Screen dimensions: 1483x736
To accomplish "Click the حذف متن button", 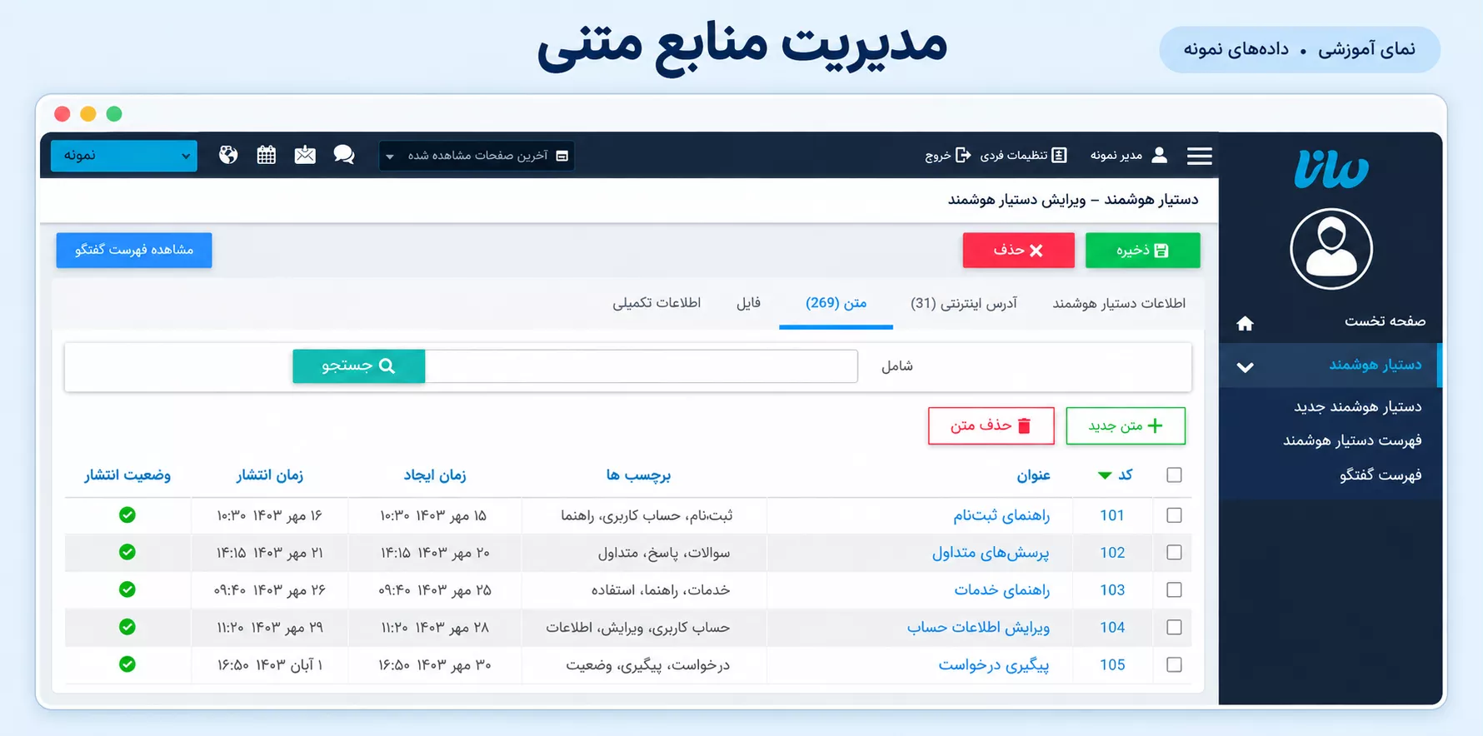I will pos(991,425).
